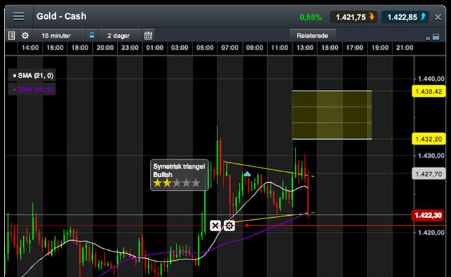Click the 0,55% change percentage
The width and height of the screenshot is (451, 277).
(310, 17)
